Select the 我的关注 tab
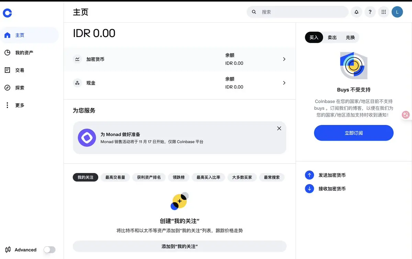 86,177
